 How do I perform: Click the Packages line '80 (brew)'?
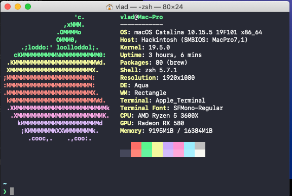(x=154, y=63)
